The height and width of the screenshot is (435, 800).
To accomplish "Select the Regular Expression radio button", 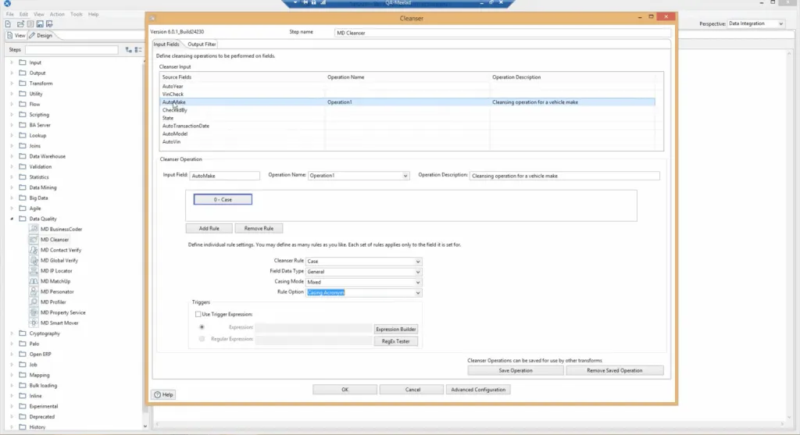I will (202, 339).
